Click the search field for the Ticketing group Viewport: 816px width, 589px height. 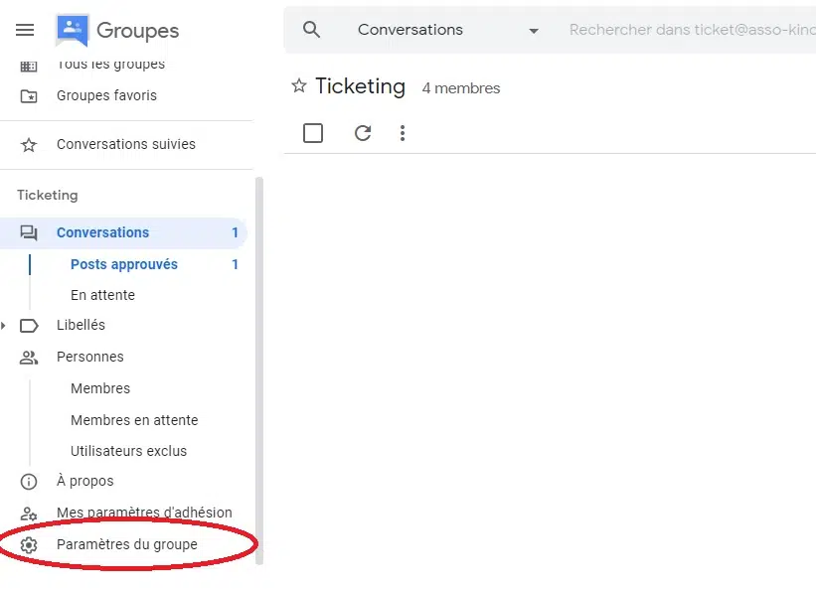point(692,30)
